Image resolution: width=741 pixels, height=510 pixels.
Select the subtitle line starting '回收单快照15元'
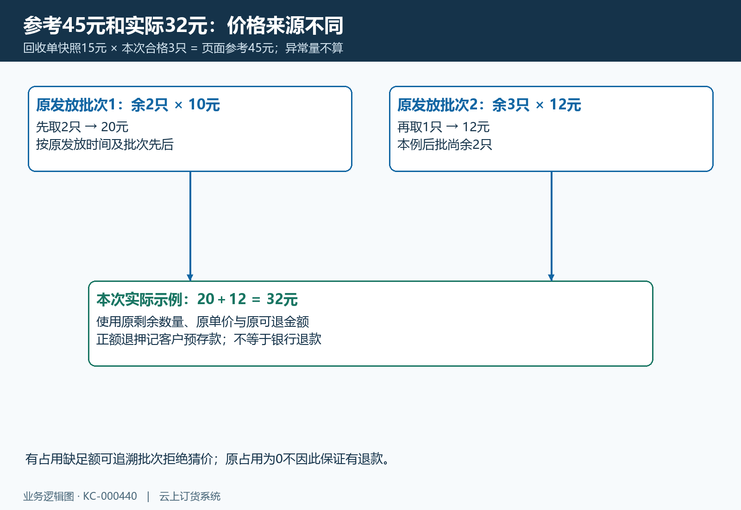point(183,48)
